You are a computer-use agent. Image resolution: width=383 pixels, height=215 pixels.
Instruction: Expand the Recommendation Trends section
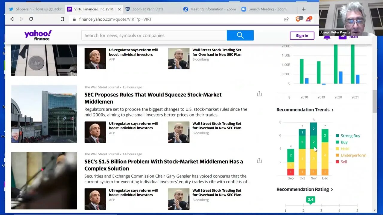coord(305,110)
